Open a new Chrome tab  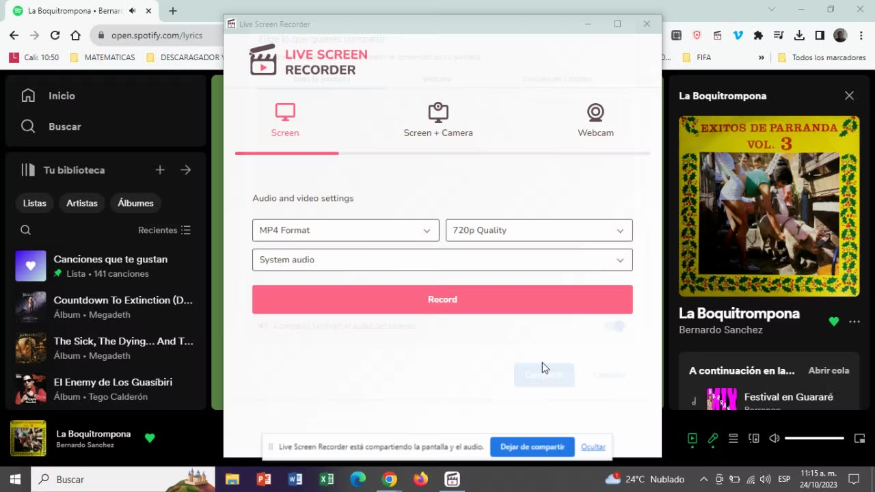click(173, 11)
